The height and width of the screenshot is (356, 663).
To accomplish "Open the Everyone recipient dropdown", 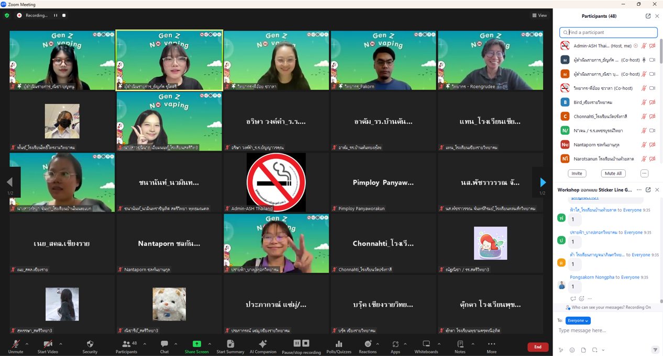I will pyautogui.click(x=578, y=320).
